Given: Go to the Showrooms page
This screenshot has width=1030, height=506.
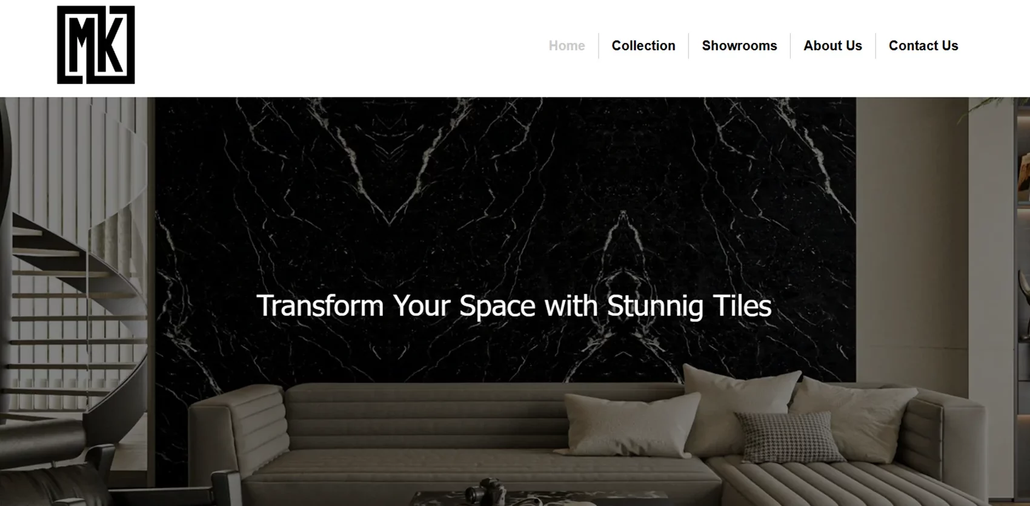Looking at the screenshot, I should click(x=739, y=46).
